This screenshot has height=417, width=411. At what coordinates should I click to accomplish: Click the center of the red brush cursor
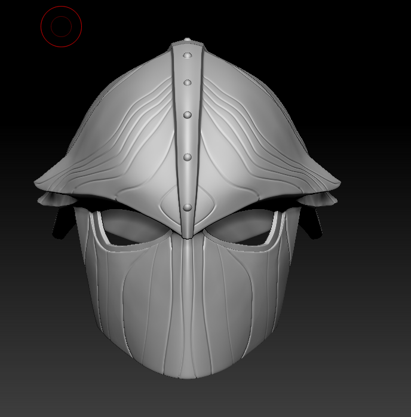click(61, 26)
